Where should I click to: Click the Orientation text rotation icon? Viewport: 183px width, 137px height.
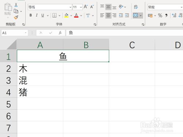coord(121,7)
